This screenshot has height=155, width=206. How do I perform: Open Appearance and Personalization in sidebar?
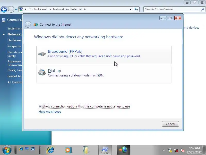click(15, 63)
